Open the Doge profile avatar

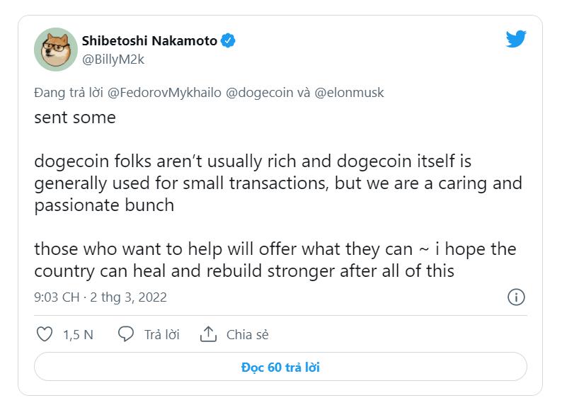point(55,50)
